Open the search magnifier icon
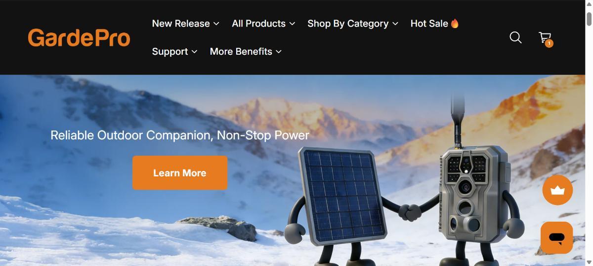Image resolution: width=593 pixels, height=266 pixels. click(x=515, y=37)
